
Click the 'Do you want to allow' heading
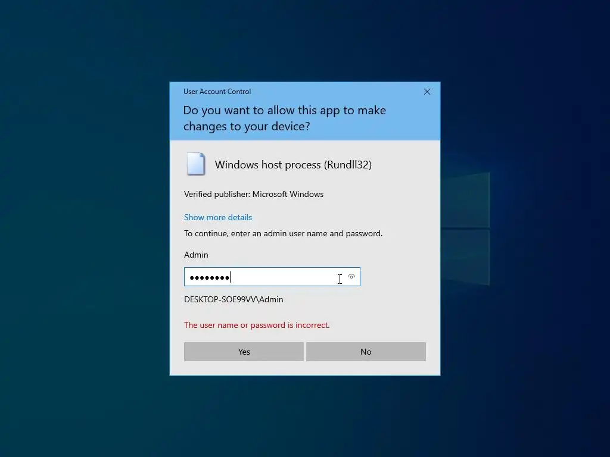click(284, 118)
